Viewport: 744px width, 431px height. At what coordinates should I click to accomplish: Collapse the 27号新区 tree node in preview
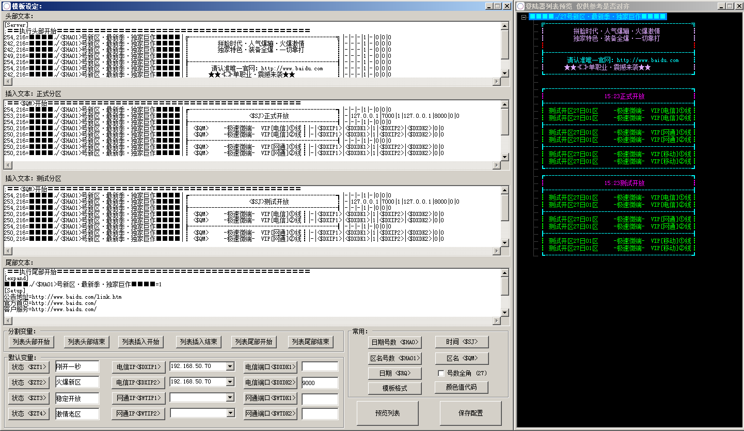524,17
